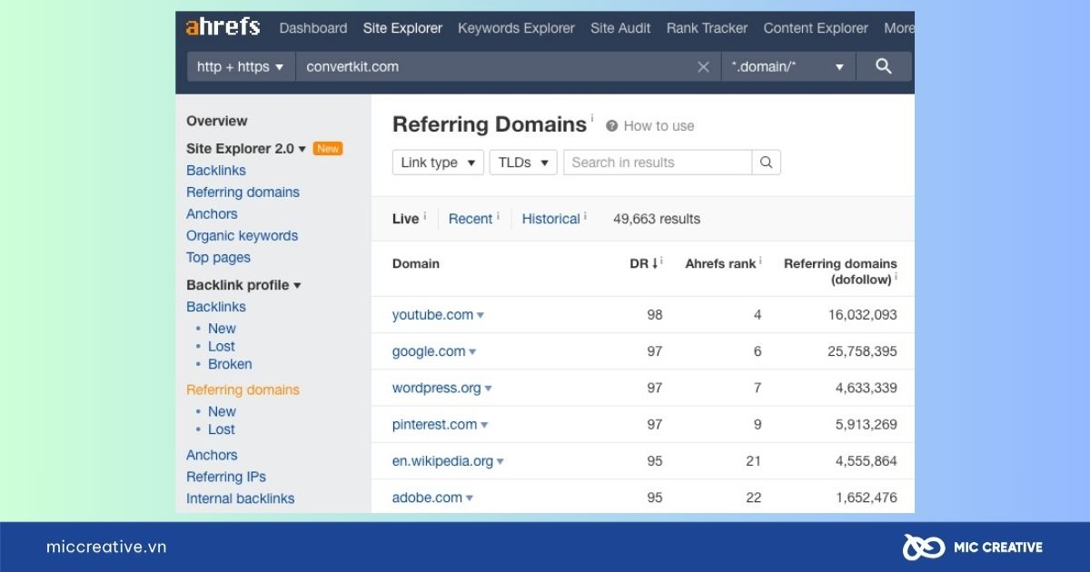Screen dimensions: 1090x572
Task: Open Dashboard in the top navigation
Action: (313, 28)
